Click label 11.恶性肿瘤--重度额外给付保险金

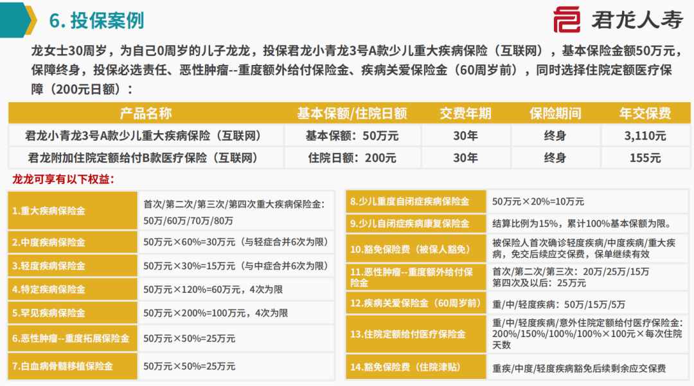click(412, 277)
